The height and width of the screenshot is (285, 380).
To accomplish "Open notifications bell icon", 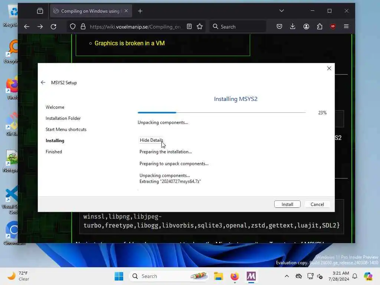I will pyautogui.click(x=355, y=276).
